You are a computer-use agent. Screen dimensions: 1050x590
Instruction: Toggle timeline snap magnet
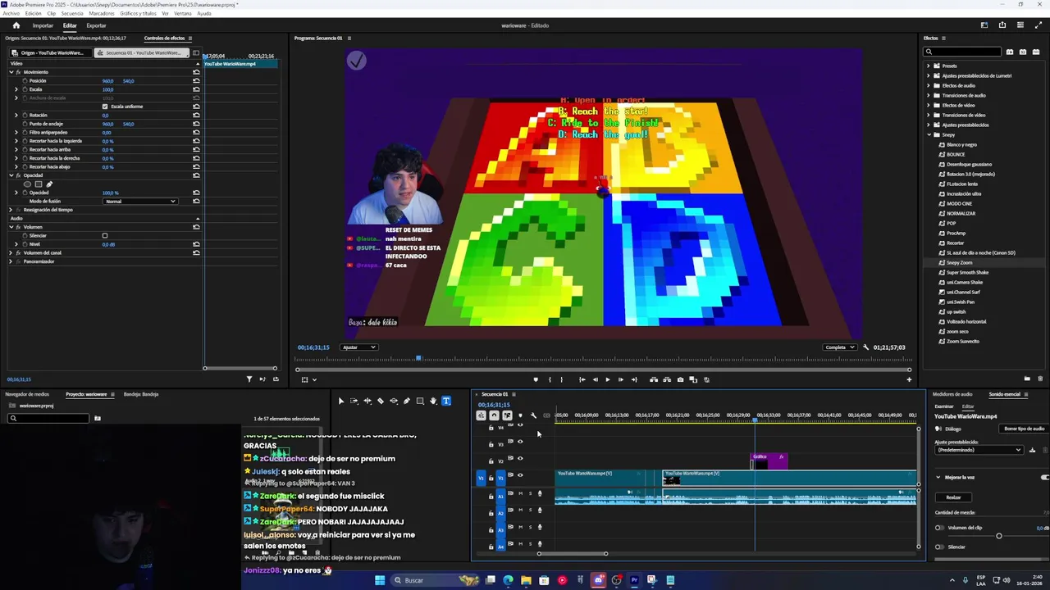[x=494, y=415]
